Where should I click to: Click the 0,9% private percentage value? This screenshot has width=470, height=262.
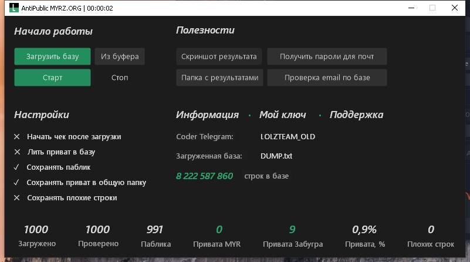click(364, 230)
